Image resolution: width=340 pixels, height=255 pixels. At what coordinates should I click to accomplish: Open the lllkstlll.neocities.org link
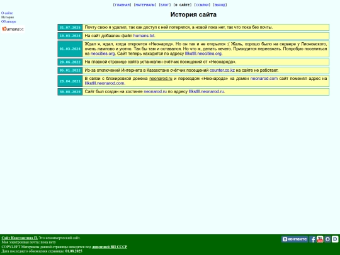[203, 54]
